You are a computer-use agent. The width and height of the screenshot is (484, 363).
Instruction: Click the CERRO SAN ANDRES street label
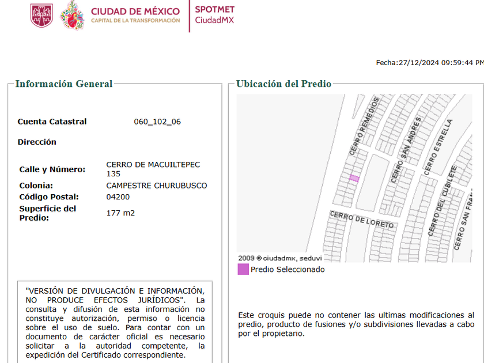(x=406, y=150)
